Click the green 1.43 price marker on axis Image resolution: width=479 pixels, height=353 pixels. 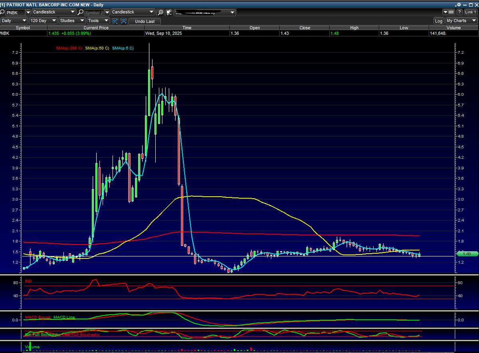467,254
